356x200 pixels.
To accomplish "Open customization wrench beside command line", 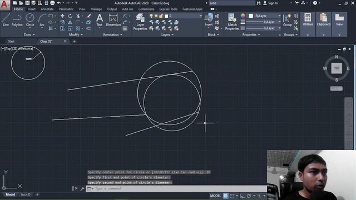I will click(82, 189).
